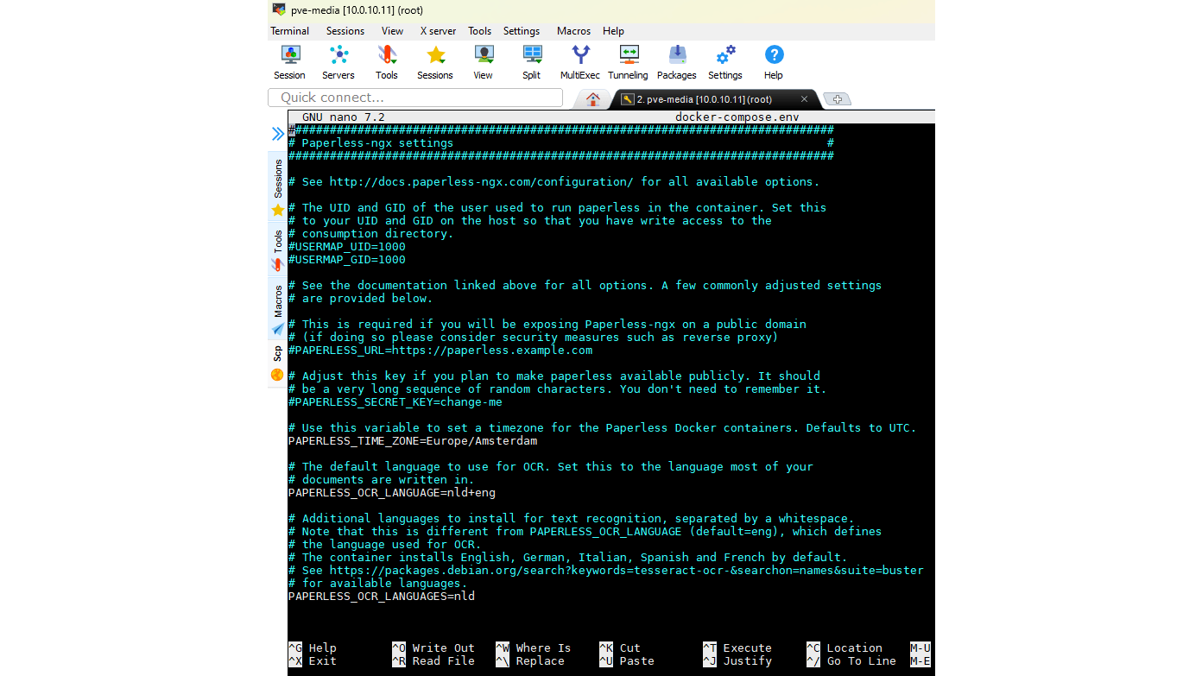Image resolution: width=1202 pixels, height=676 pixels.
Task: Open the Tunneling tool
Action: click(628, 63)
